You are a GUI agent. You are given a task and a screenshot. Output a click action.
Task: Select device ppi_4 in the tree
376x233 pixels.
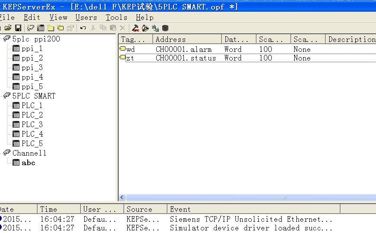32,77
